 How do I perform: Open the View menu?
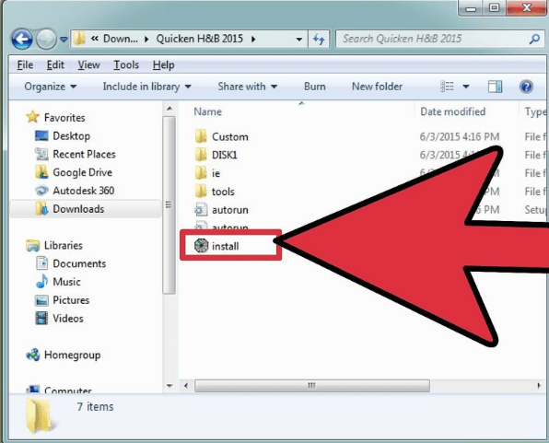(x=88, y=64)
